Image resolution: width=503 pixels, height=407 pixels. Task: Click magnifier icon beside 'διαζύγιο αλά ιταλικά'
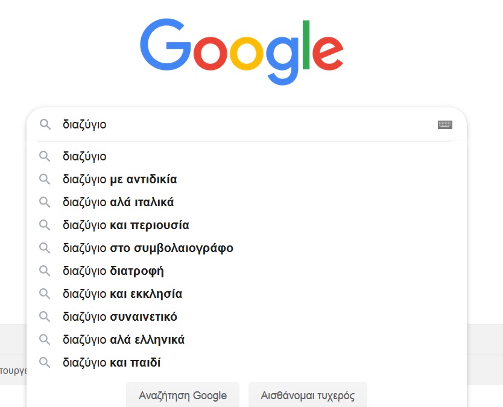click(x=45, y=202)
